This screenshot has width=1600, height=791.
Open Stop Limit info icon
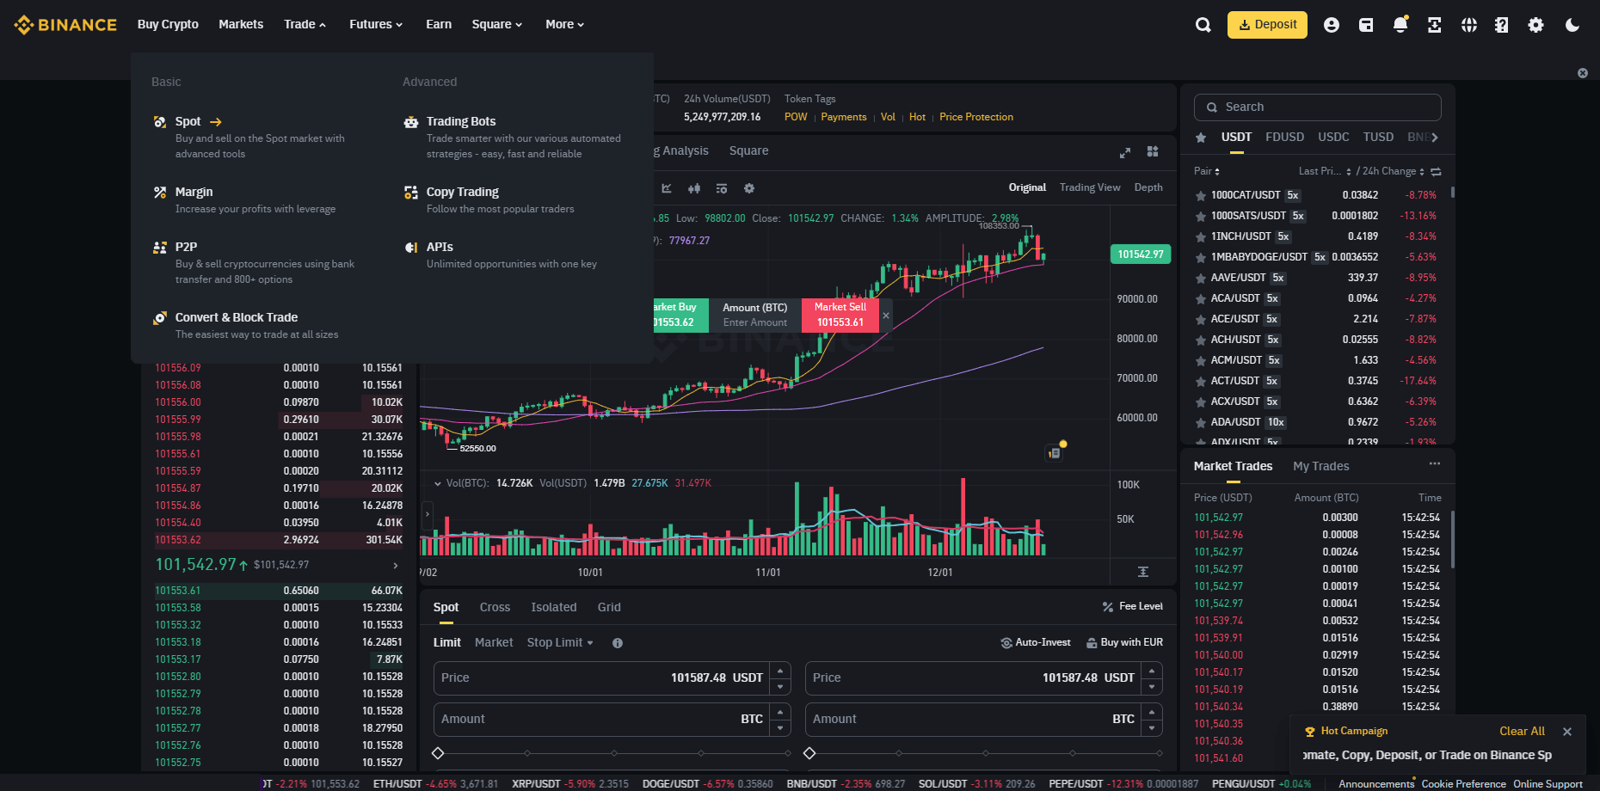coord(618,643)
